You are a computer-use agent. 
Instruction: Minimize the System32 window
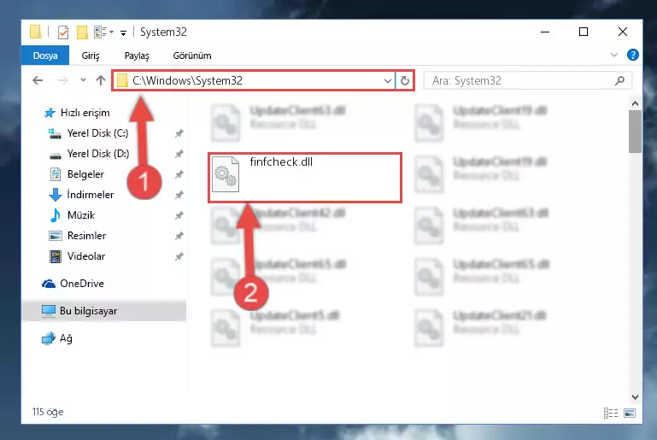(545, 32)
